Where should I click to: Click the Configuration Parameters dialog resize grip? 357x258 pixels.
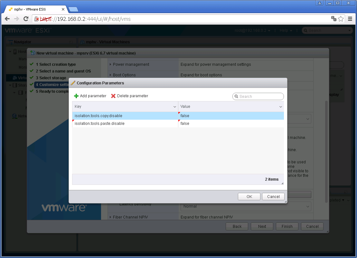tap(286, 202)
